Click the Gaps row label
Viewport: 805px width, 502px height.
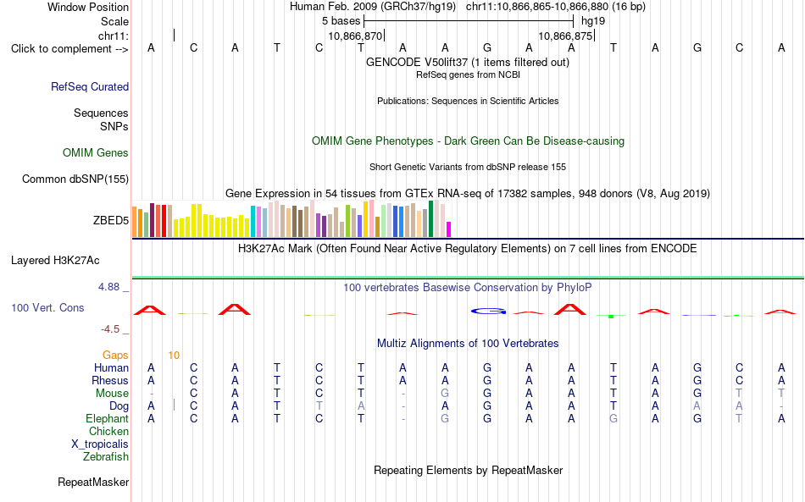tap(115, 356)
